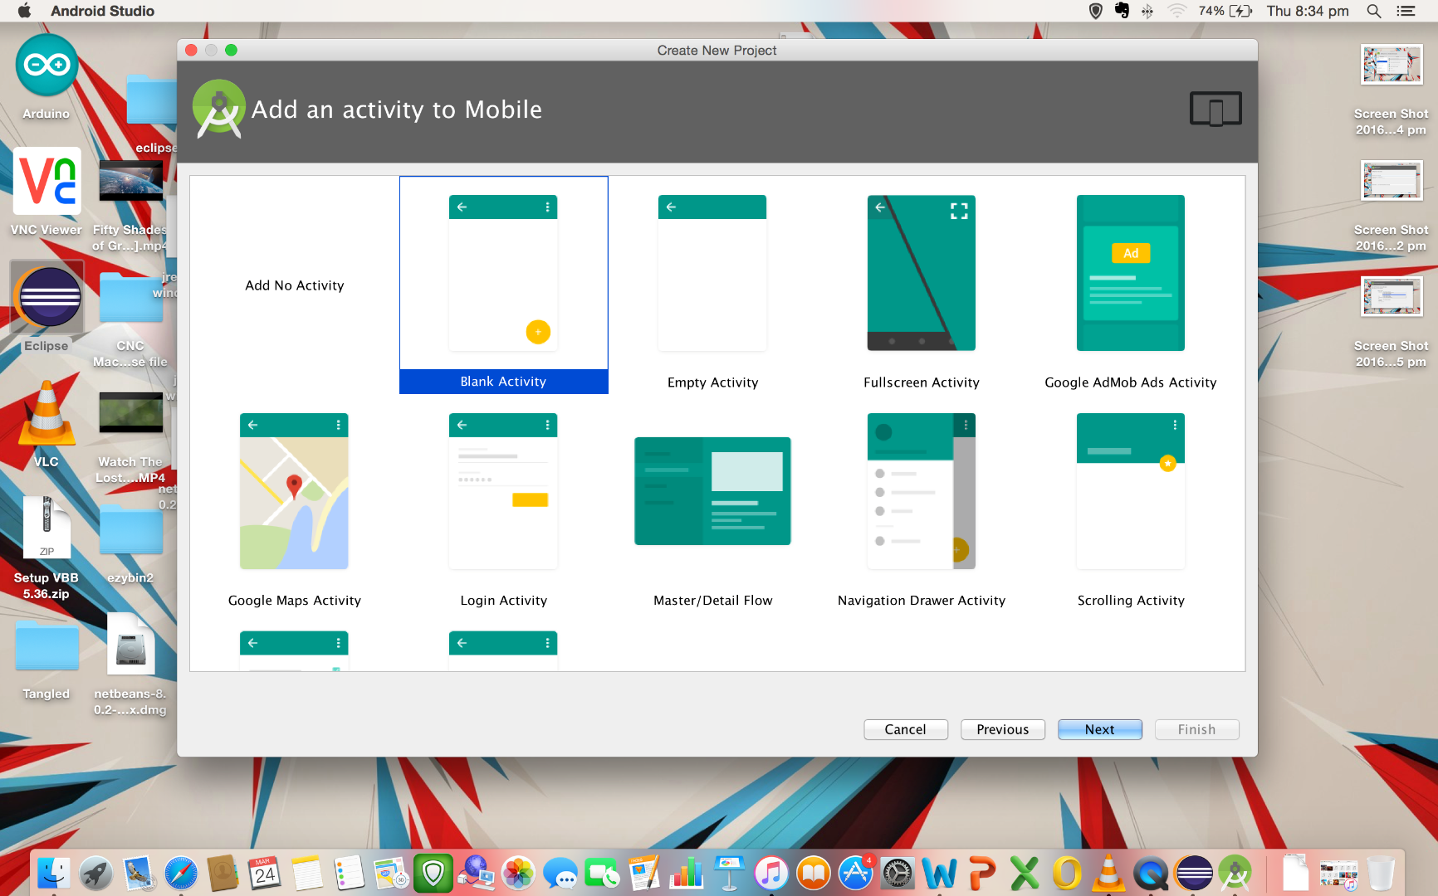
Task: Open VLC cone in the dock
Action: point(1108,873)
